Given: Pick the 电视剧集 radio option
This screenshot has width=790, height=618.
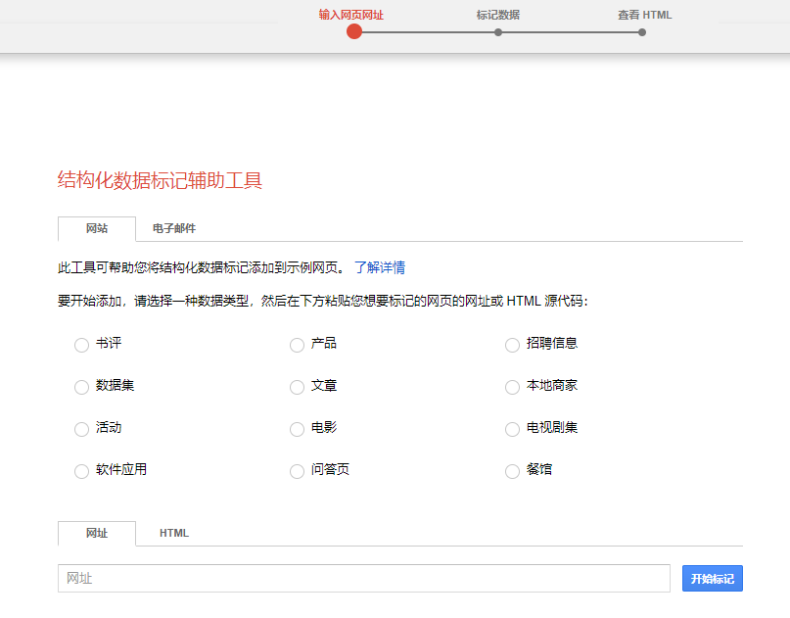Looking at the screenshot, I should click(x=512, y=429).
